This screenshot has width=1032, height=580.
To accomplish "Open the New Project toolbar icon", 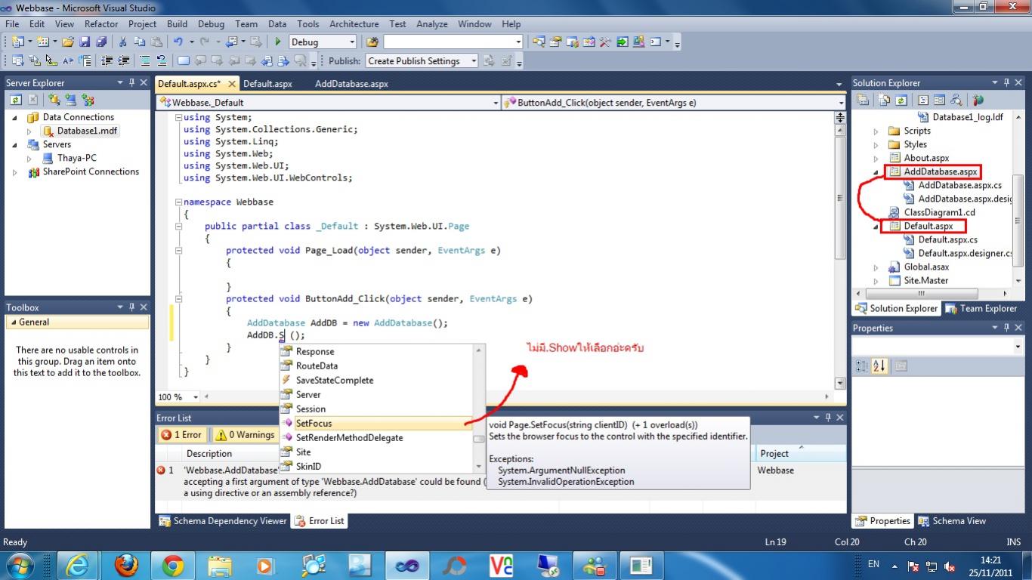I will click(x=17, y=42).
